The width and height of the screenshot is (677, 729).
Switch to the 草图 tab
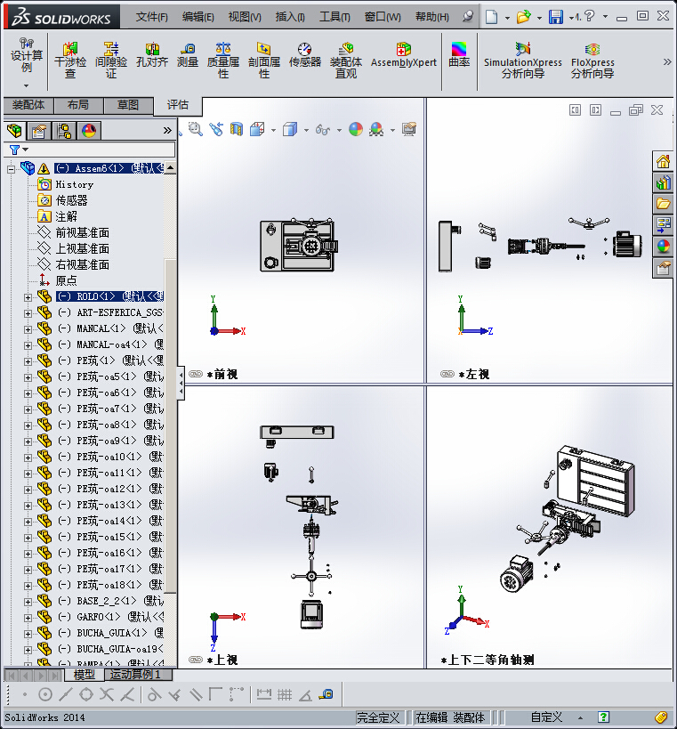tap(128, 105)
